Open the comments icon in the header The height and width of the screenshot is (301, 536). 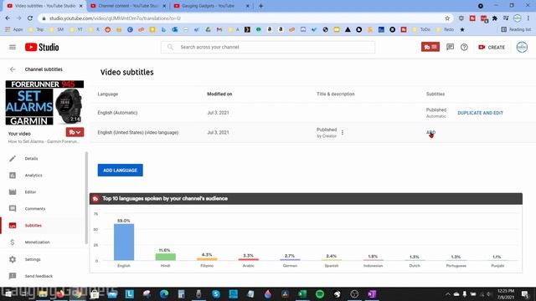450,47
